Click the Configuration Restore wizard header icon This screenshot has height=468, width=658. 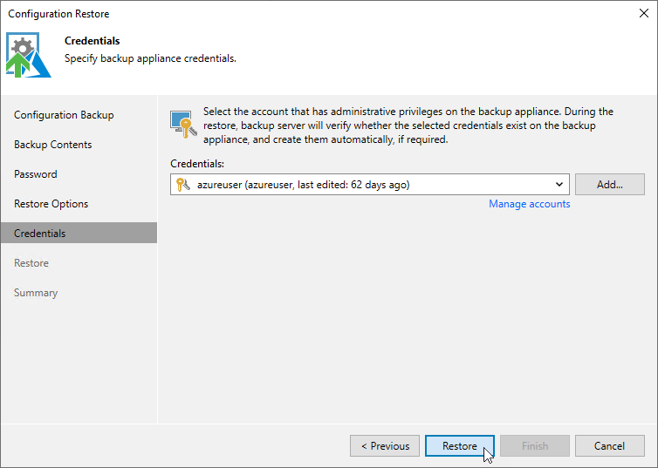point(29,55)
